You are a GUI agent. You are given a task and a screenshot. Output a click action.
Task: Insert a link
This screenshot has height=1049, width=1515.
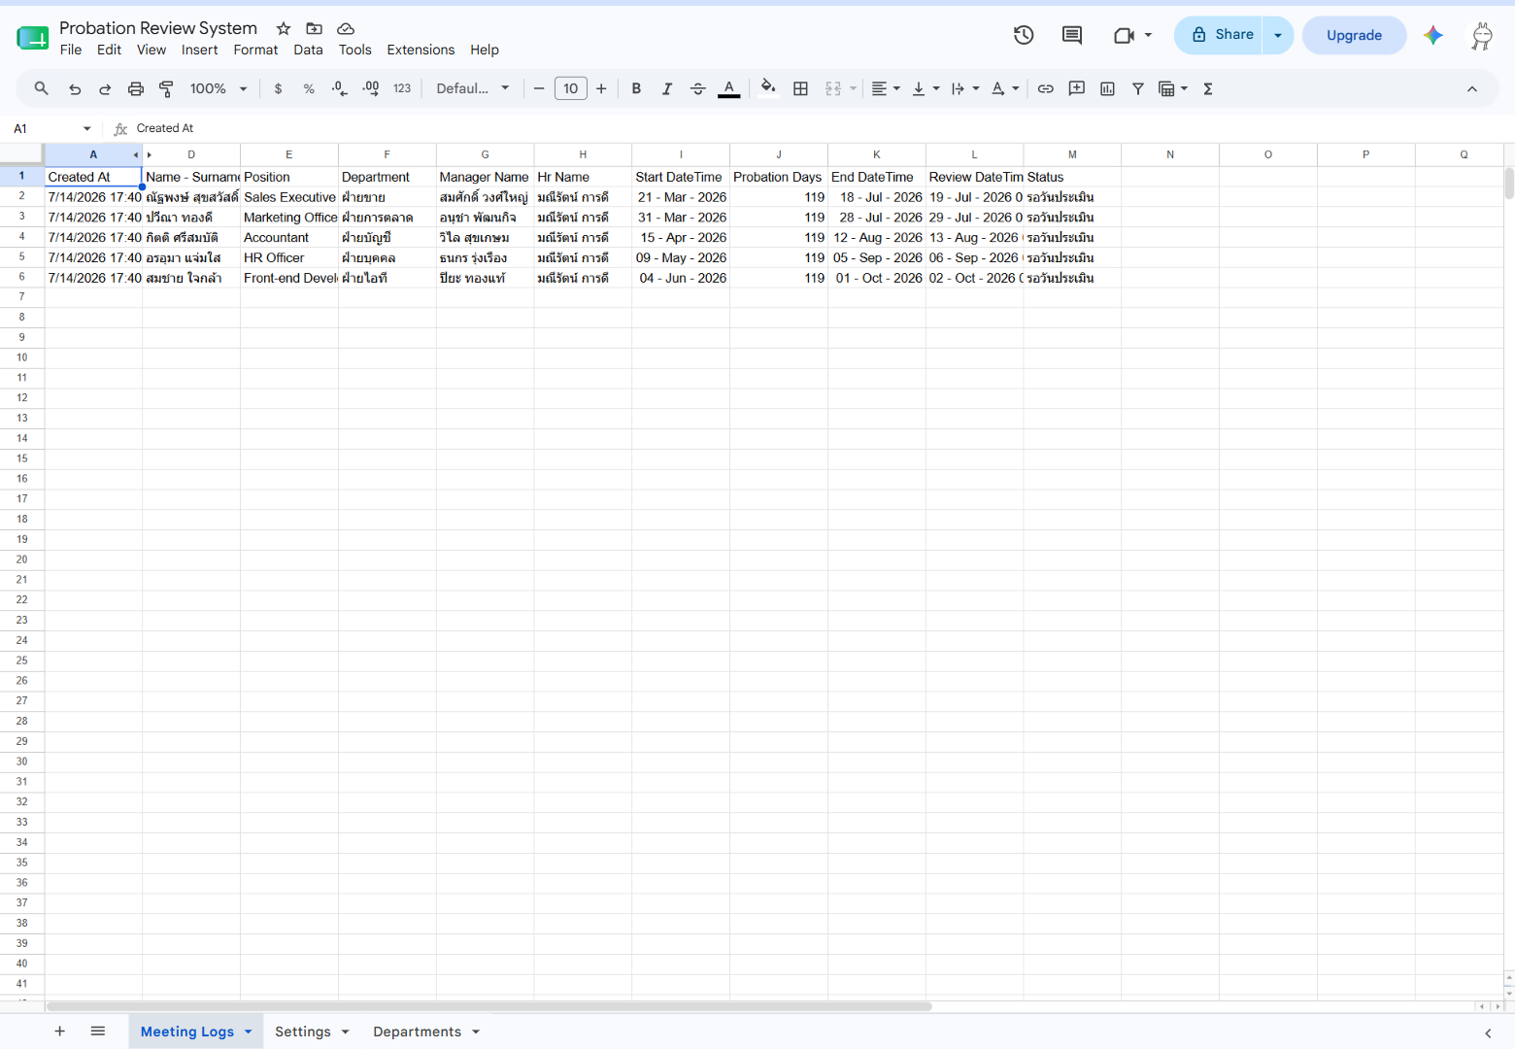pyautogui.click(x=1045, y=88)
